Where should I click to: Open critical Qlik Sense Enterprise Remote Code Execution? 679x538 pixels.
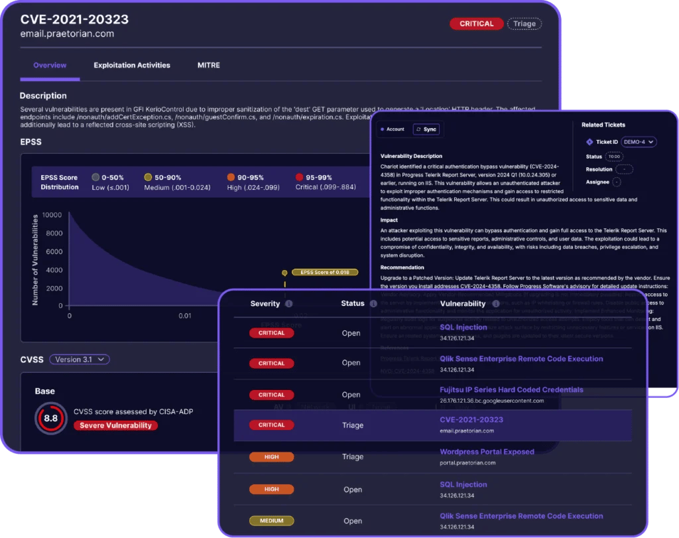[521, 359]
